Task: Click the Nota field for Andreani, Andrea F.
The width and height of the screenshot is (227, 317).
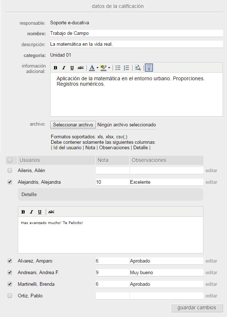Action: tap(112, 272)
